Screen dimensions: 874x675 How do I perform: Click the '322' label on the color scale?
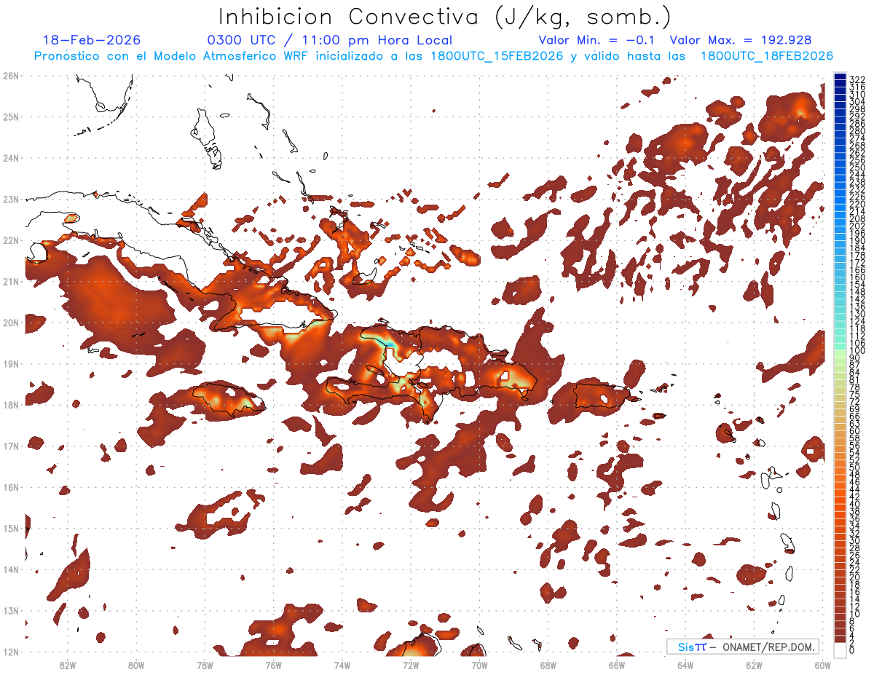857,79
